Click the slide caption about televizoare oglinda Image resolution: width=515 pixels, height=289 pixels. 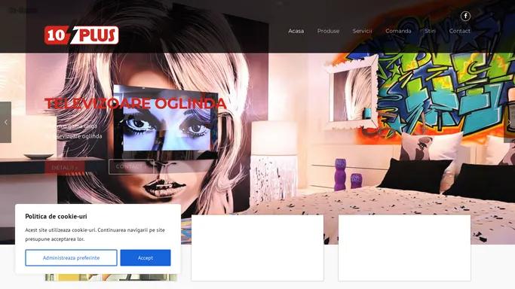[x=74, y=131]
